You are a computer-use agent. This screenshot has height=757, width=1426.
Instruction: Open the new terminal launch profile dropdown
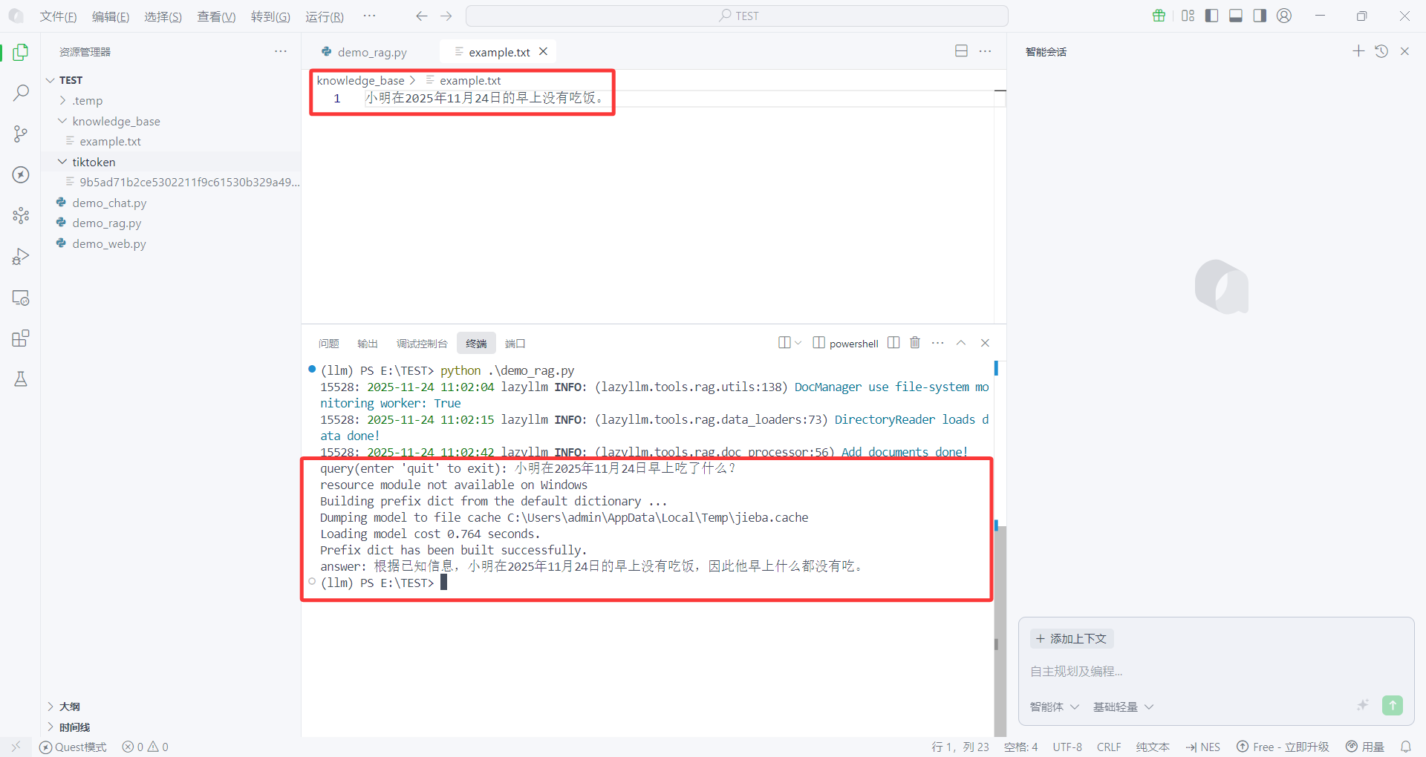point(798,343)
